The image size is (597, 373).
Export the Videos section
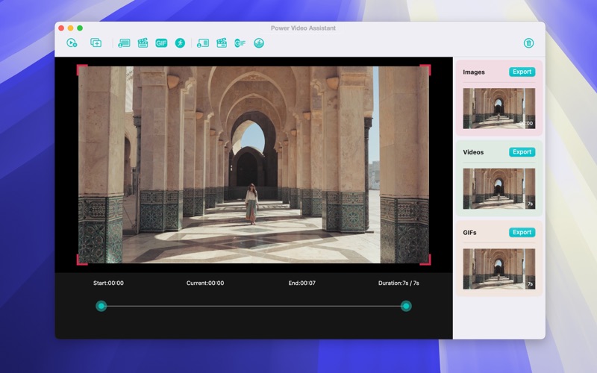(522, 152)
